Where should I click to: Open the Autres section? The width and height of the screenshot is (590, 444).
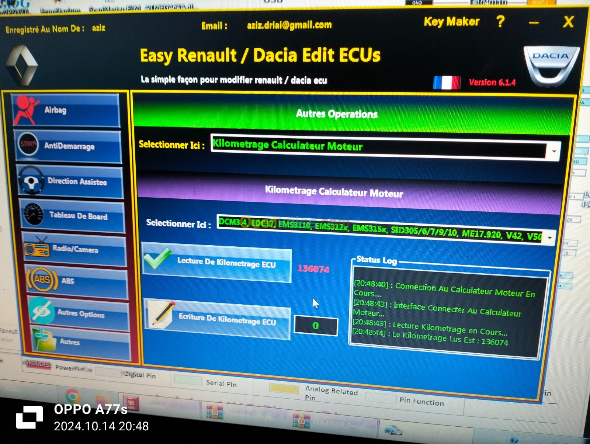[x=80, y=342]
